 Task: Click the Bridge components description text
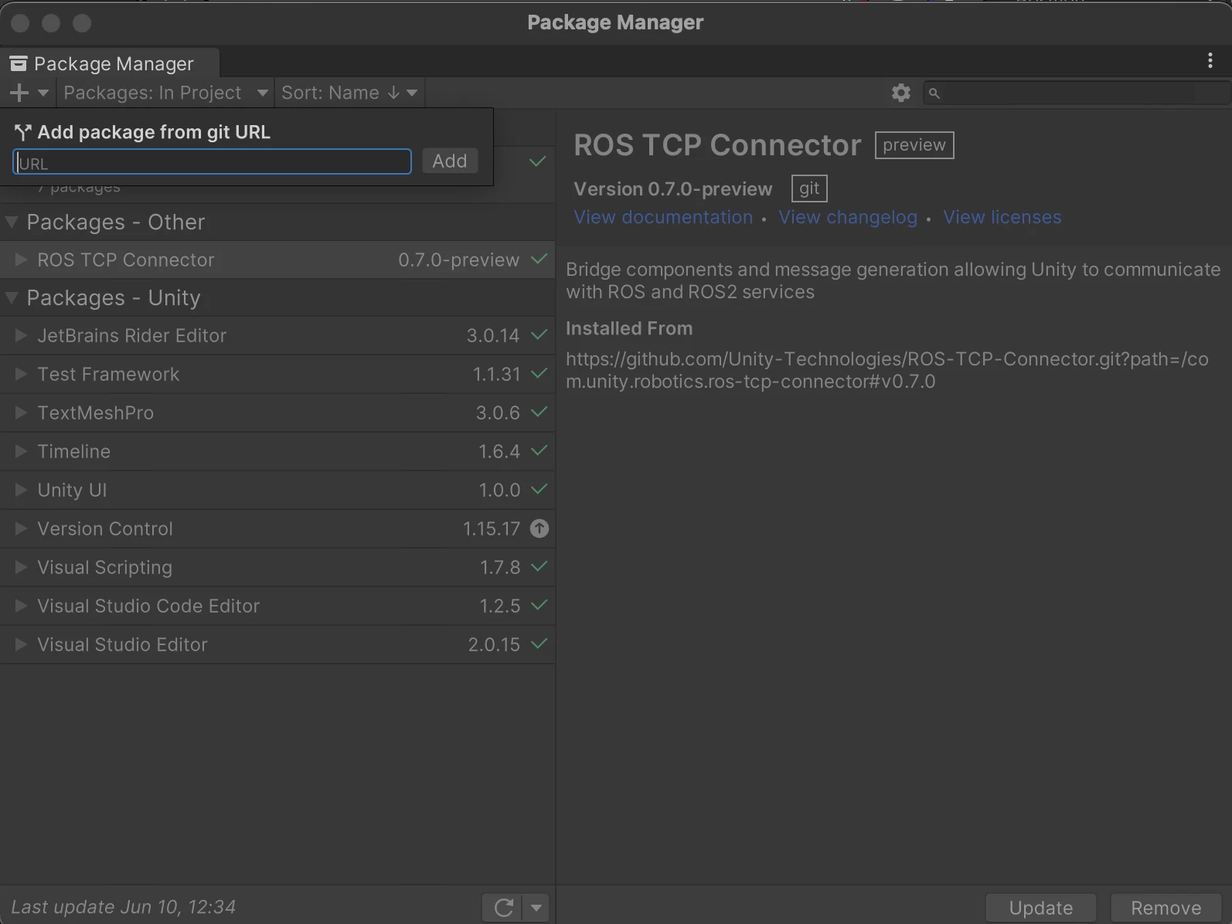[893, 280]
